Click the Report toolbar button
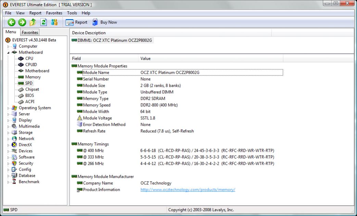The width and height of the screenshot is (357, 216). click(x=76, y=22)
